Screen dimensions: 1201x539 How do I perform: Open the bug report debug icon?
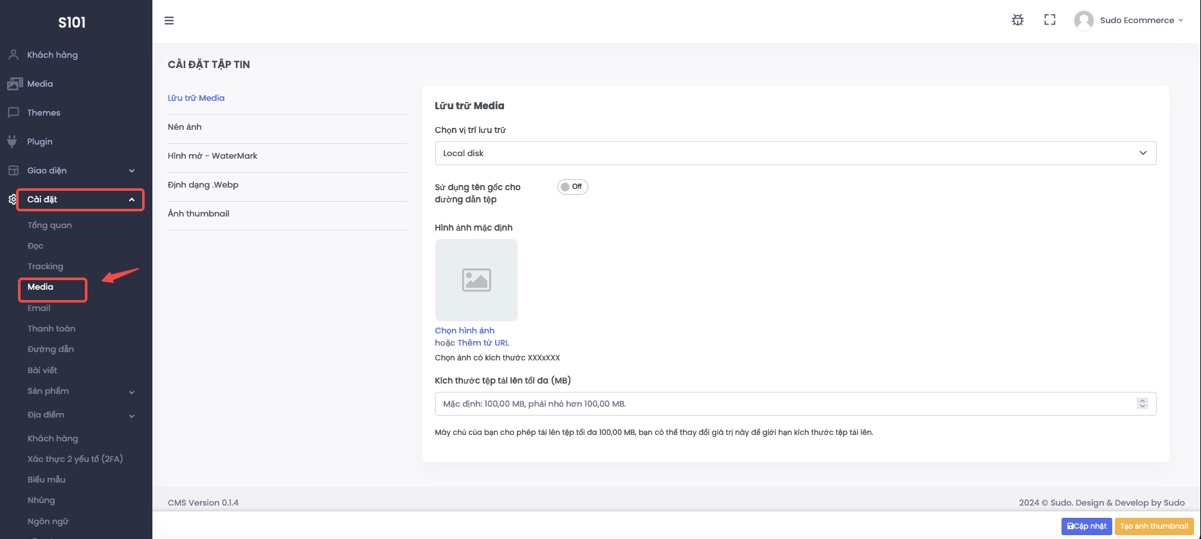click(1018, 20)
